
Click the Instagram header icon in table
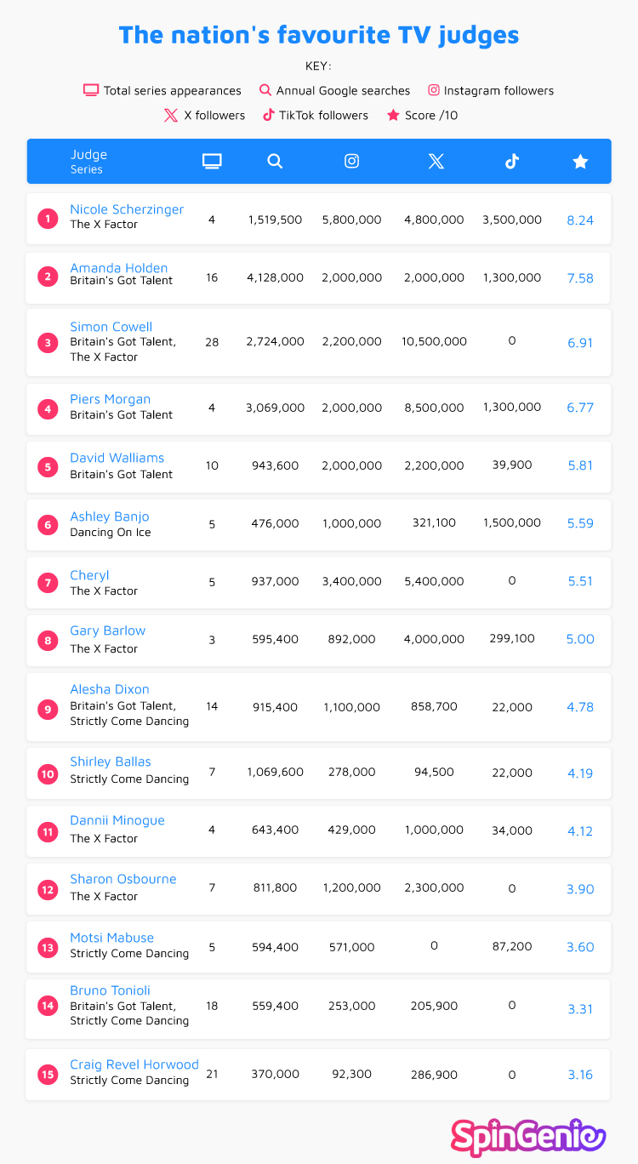click(x=351, y=162)
